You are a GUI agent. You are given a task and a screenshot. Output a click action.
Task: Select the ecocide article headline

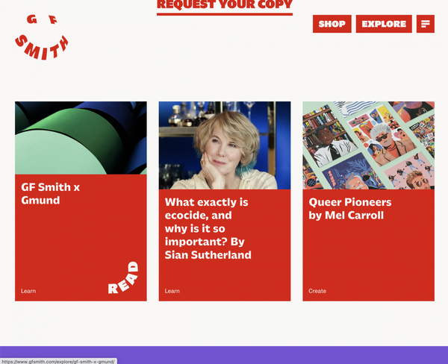coord(208,228)
